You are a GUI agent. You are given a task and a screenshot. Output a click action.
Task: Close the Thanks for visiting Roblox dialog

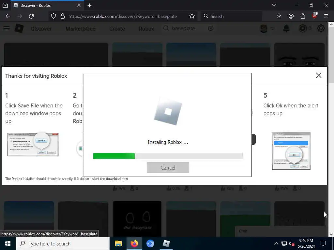coord(318,75)
